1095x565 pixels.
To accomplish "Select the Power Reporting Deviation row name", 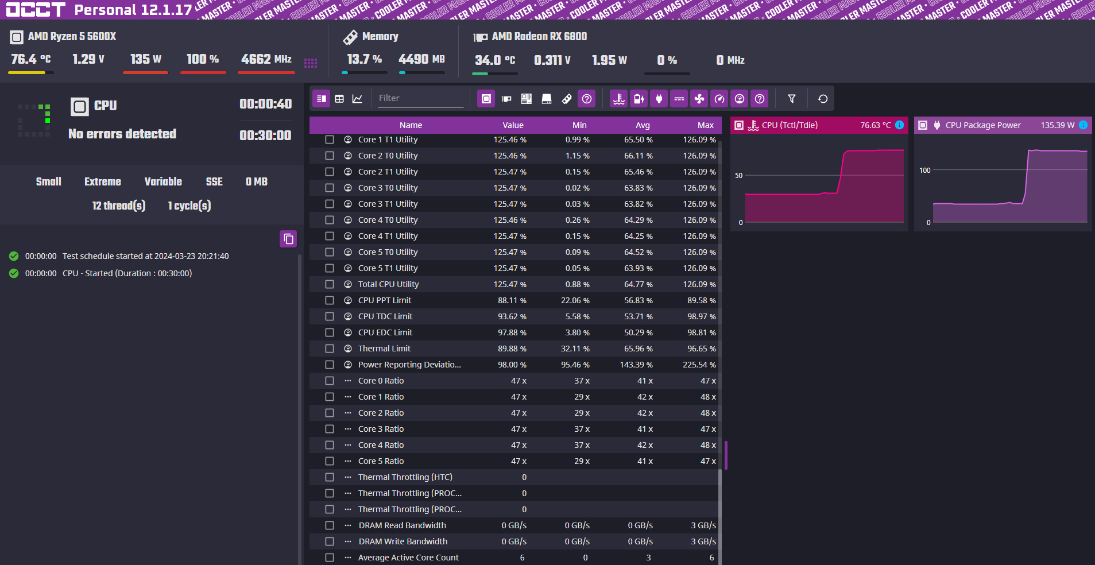I will (x=409, y=365).
